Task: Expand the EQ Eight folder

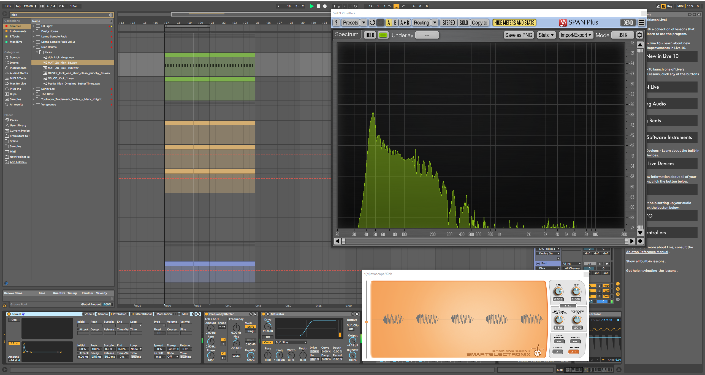Action: [x=34, y=26]
